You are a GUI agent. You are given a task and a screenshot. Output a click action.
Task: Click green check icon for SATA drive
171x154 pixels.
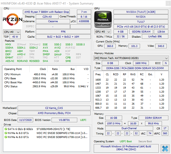(6, 129)
